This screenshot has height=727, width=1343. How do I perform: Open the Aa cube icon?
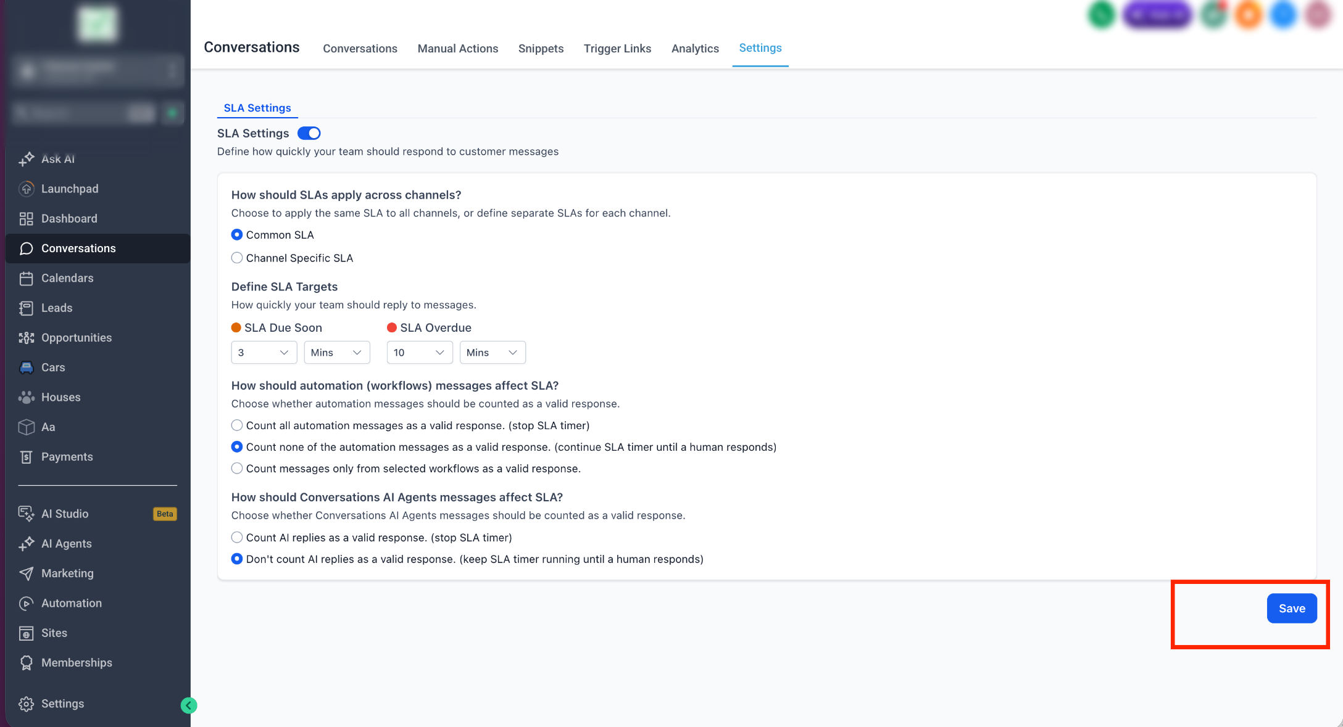point(26,427)
